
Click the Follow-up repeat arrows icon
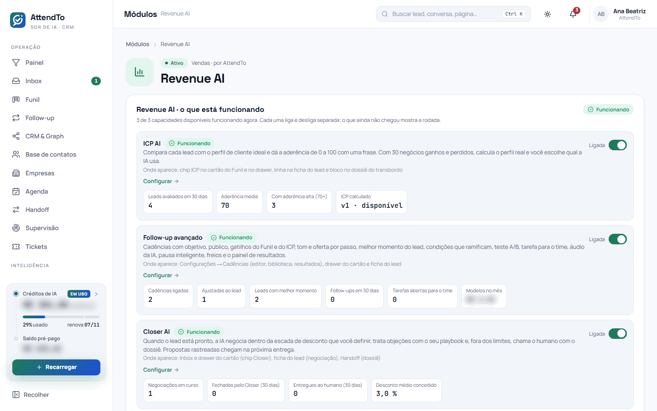click(16, 118)
